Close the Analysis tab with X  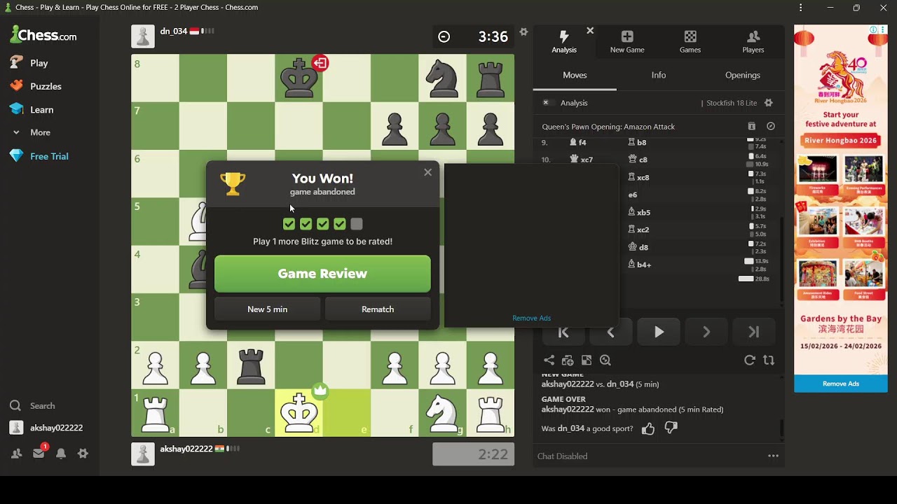(590, 31)
